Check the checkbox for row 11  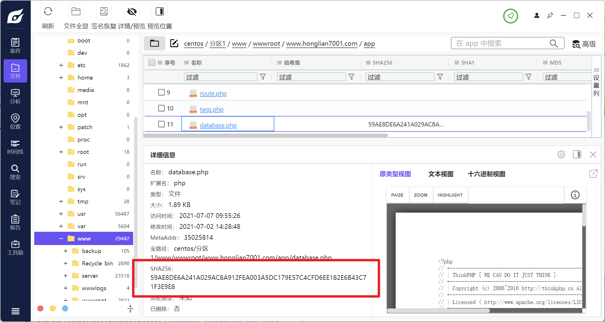(x=161, y=124)
